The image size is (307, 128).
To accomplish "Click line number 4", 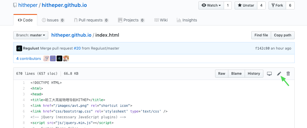I will [24, 100].
